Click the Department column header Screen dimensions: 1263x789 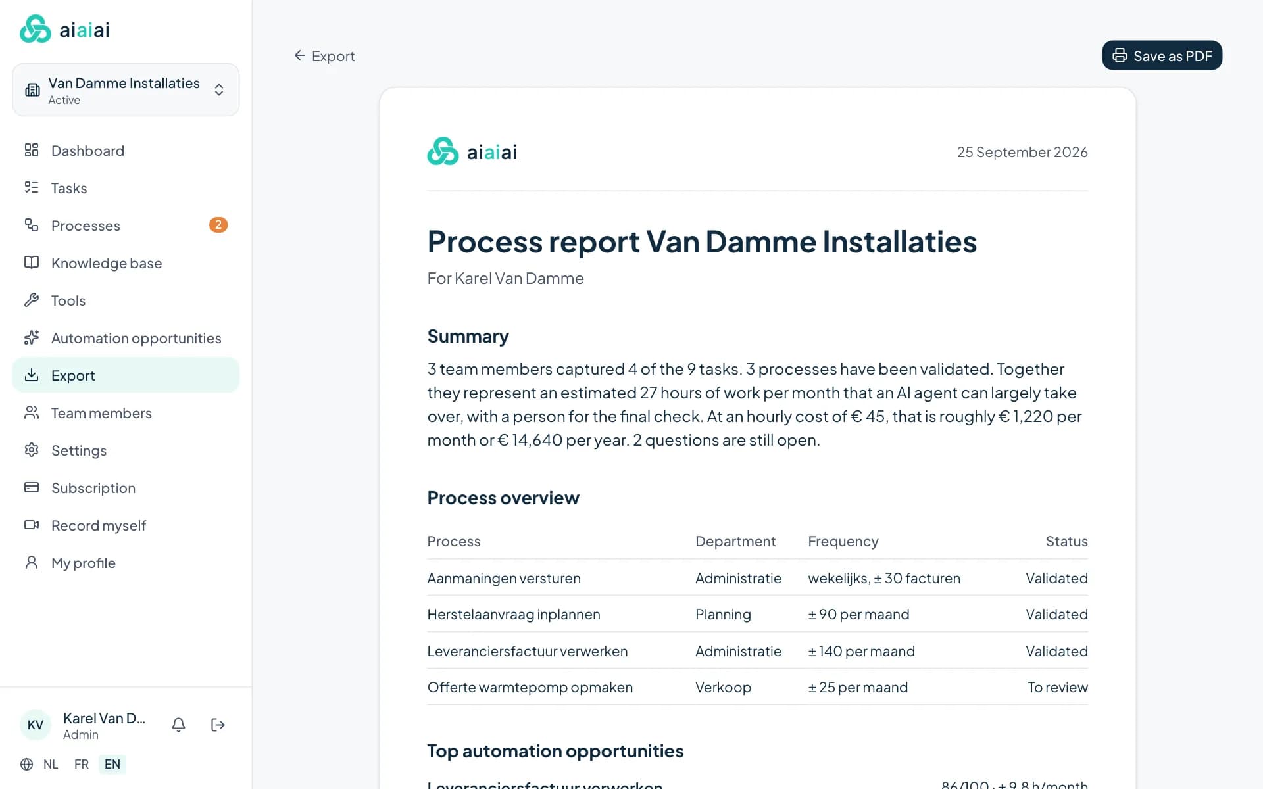(735, 541)
